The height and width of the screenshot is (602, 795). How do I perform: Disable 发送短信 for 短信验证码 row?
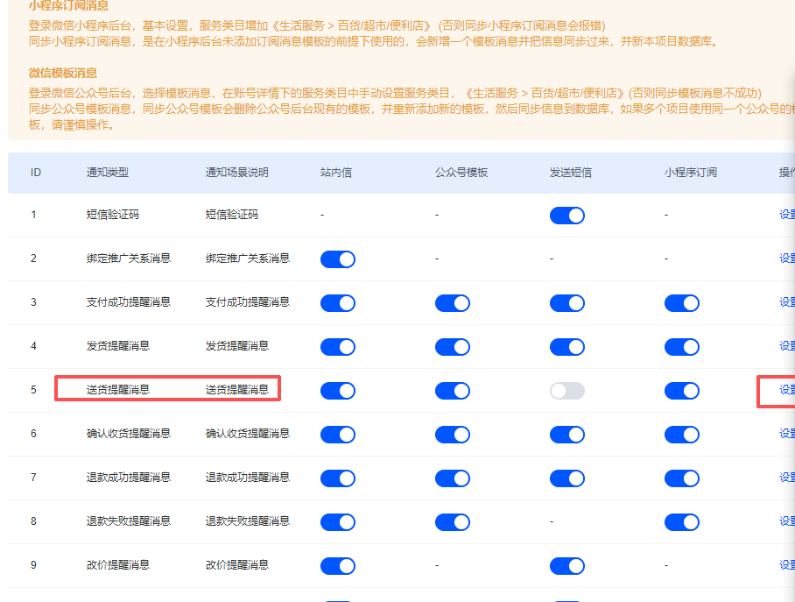[x=566, y=216]
